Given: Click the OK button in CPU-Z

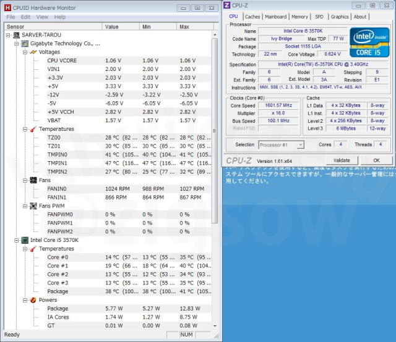Looking at the screenshot, I should 376,160.
